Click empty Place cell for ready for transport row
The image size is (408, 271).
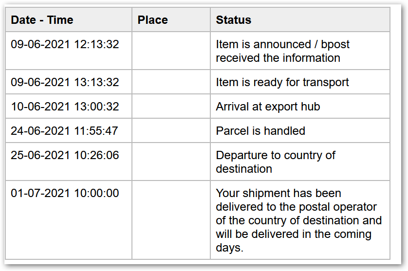[x=171, y=82]
